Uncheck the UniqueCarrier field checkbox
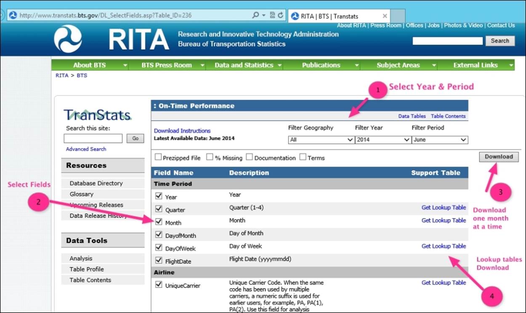 [159, 284]
